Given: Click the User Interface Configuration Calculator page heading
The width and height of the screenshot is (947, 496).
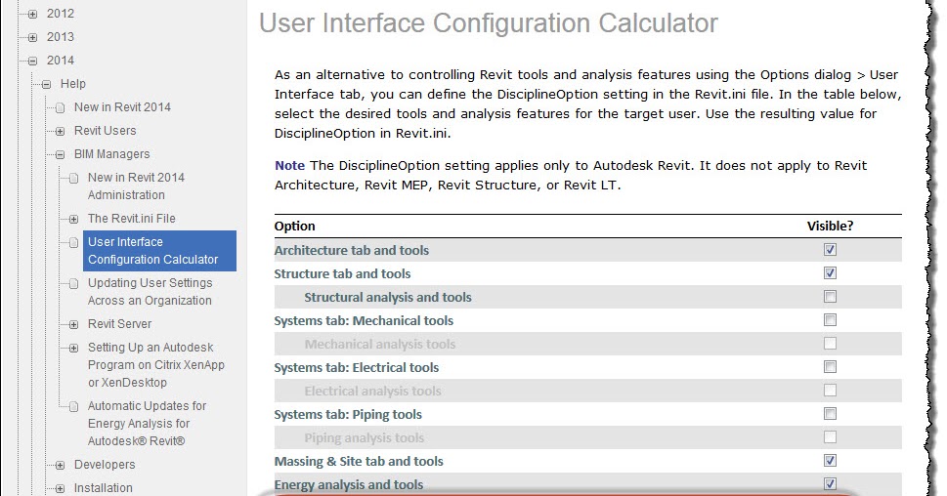Looking at the screenshot, I should [x=489, y=23].
